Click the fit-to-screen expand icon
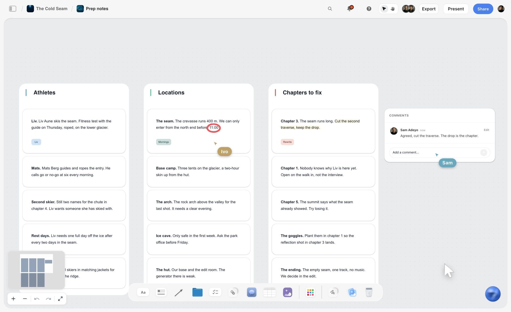This screenshot has width=511, height=312. tap(60, 299)
